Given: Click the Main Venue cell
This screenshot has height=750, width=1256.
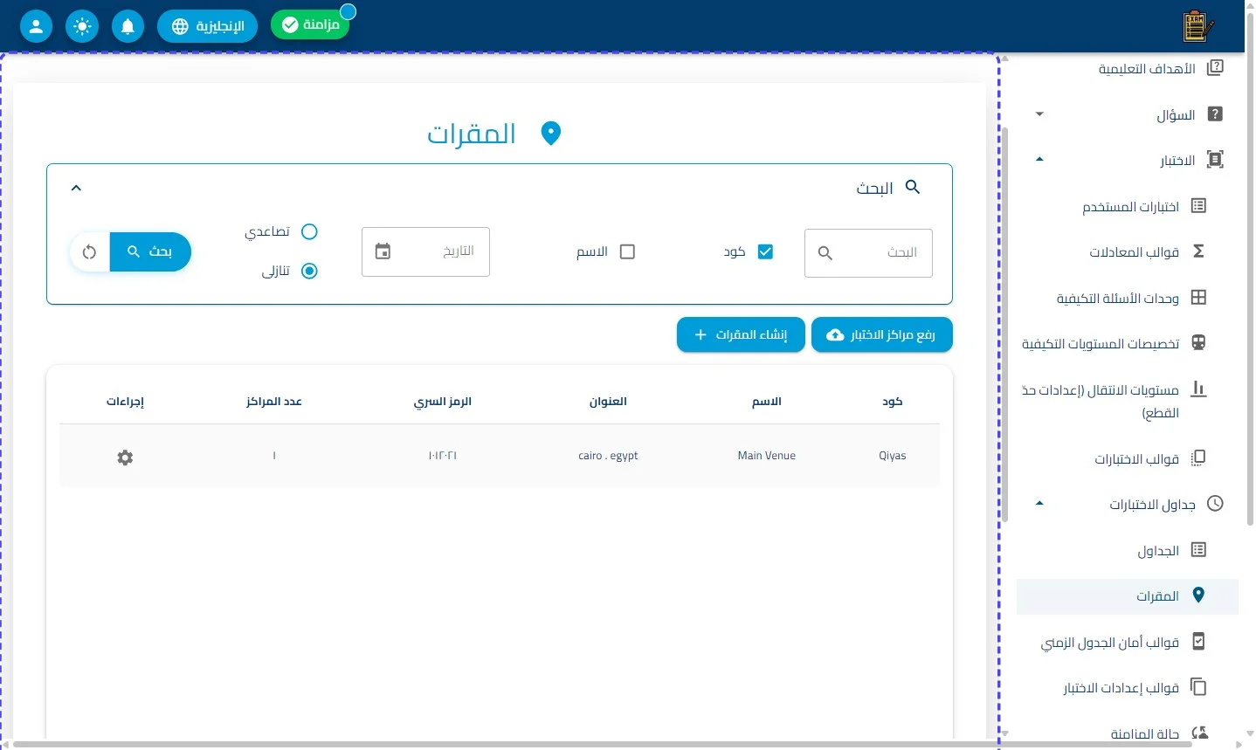Looking at the screenshot, I should coord(767,456).
